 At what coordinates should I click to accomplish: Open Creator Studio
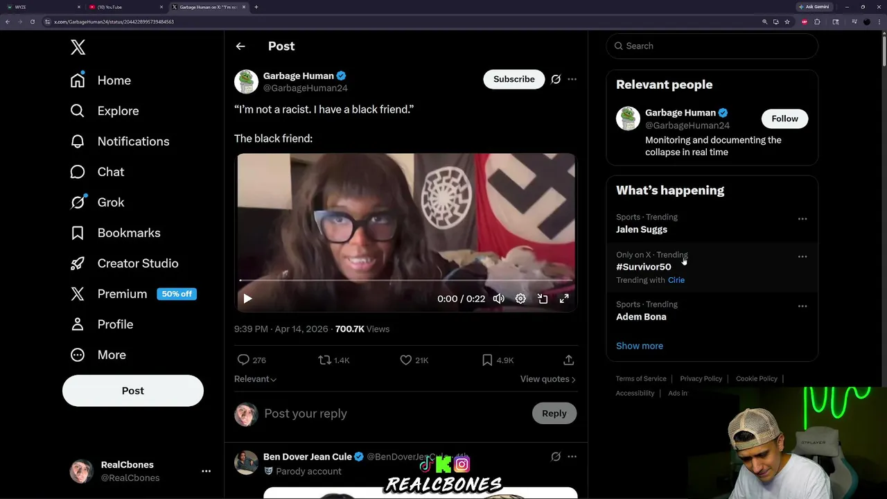coord(125,263)
